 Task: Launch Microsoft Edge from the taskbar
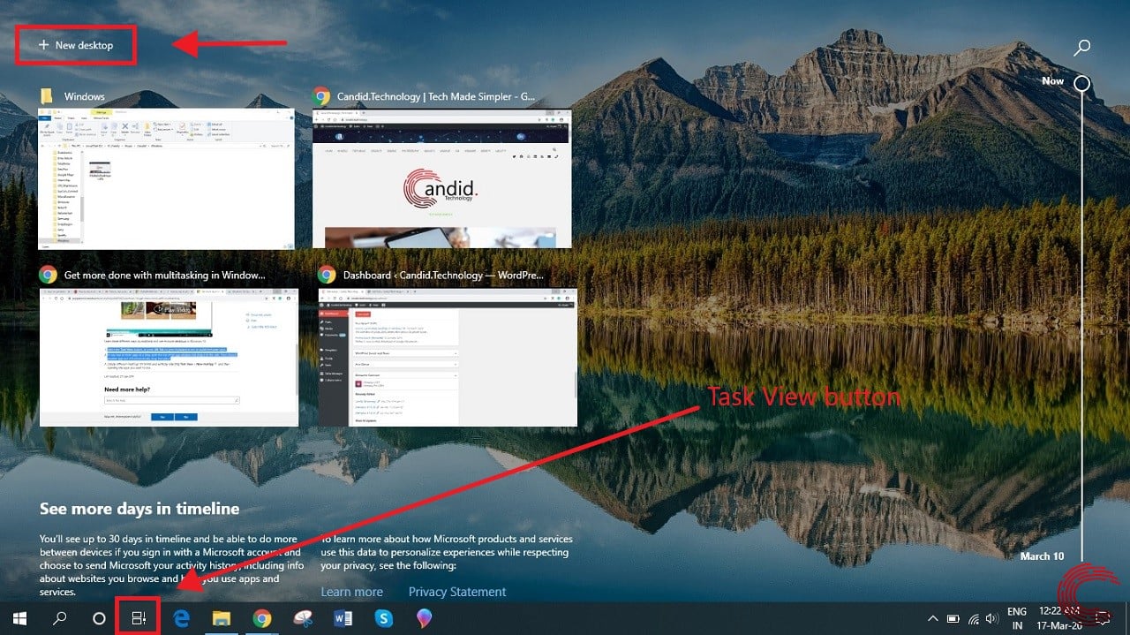click(x=182, y=619)
